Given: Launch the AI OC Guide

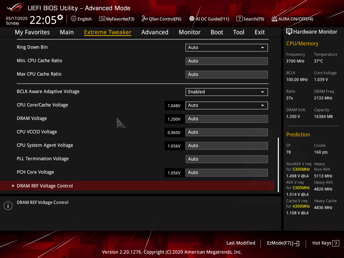Looking at the screenshot, I should (x=209, y=19).
